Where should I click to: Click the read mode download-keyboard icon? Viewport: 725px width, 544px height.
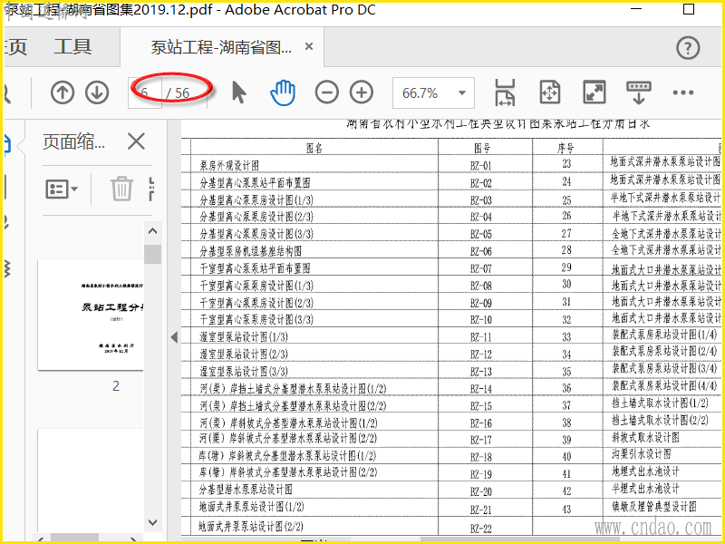(x=639, y=92)
